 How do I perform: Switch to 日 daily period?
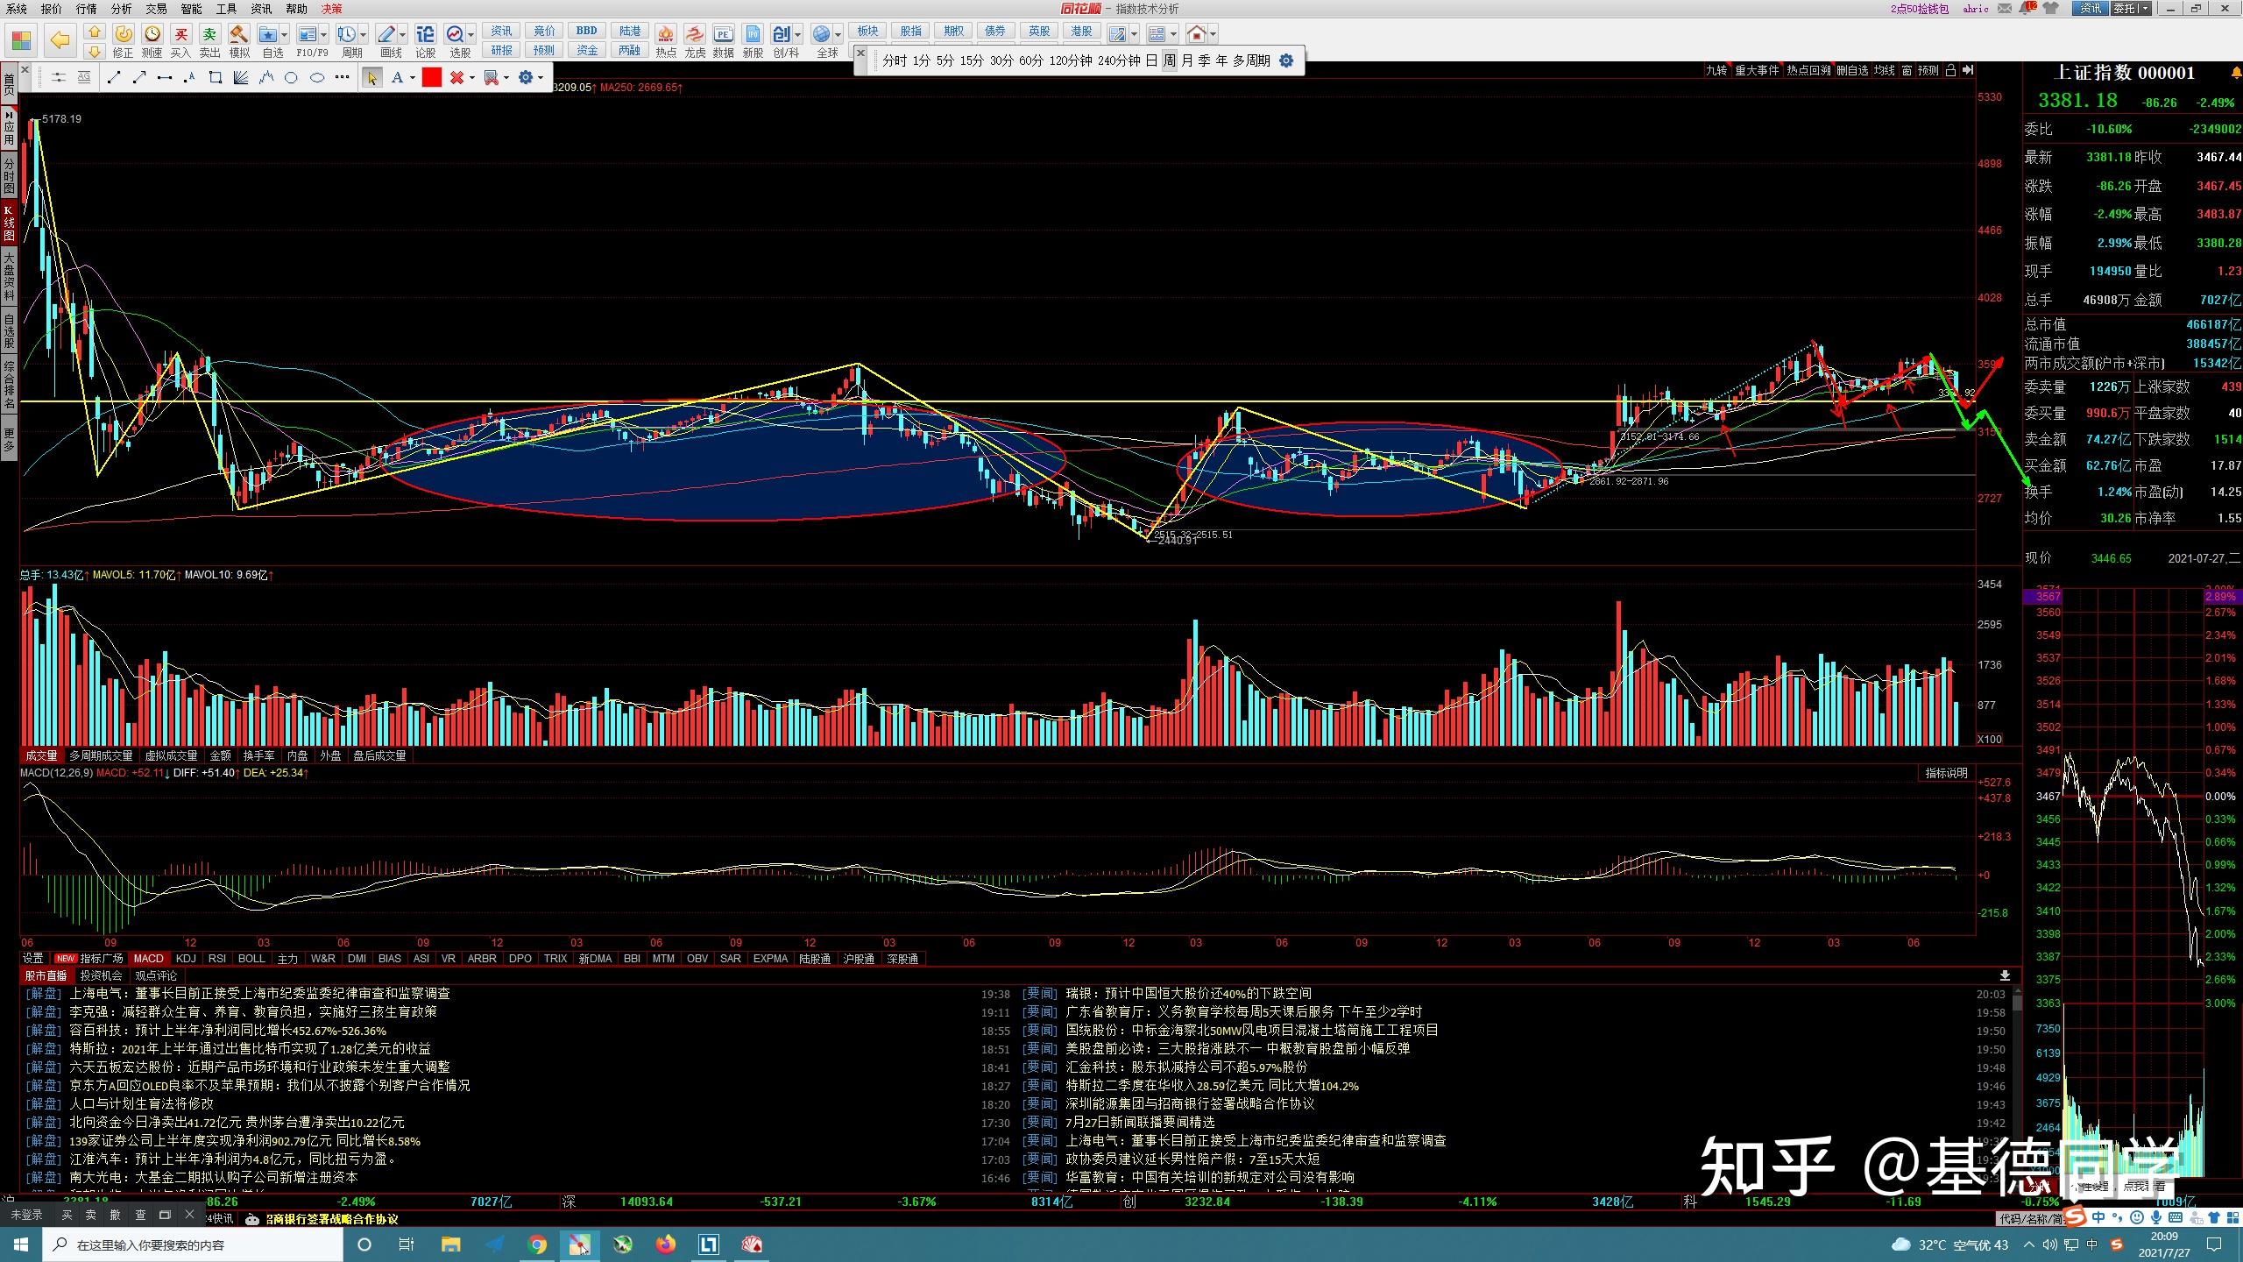pyautogui.click(x=1151, y=60)
